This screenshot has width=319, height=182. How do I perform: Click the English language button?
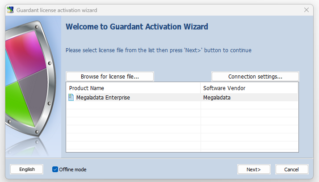pyautogui.click(x=27, y=169)
